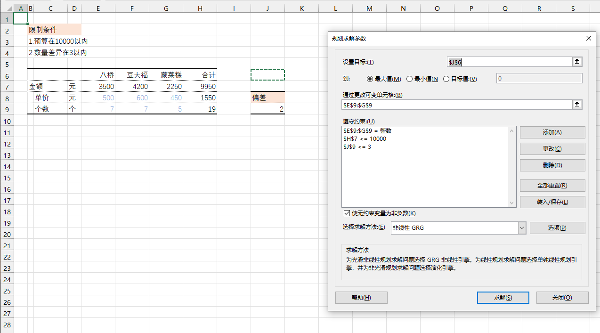
Task: Click the select-all corner of the worksheet
Action: (7, 8)
